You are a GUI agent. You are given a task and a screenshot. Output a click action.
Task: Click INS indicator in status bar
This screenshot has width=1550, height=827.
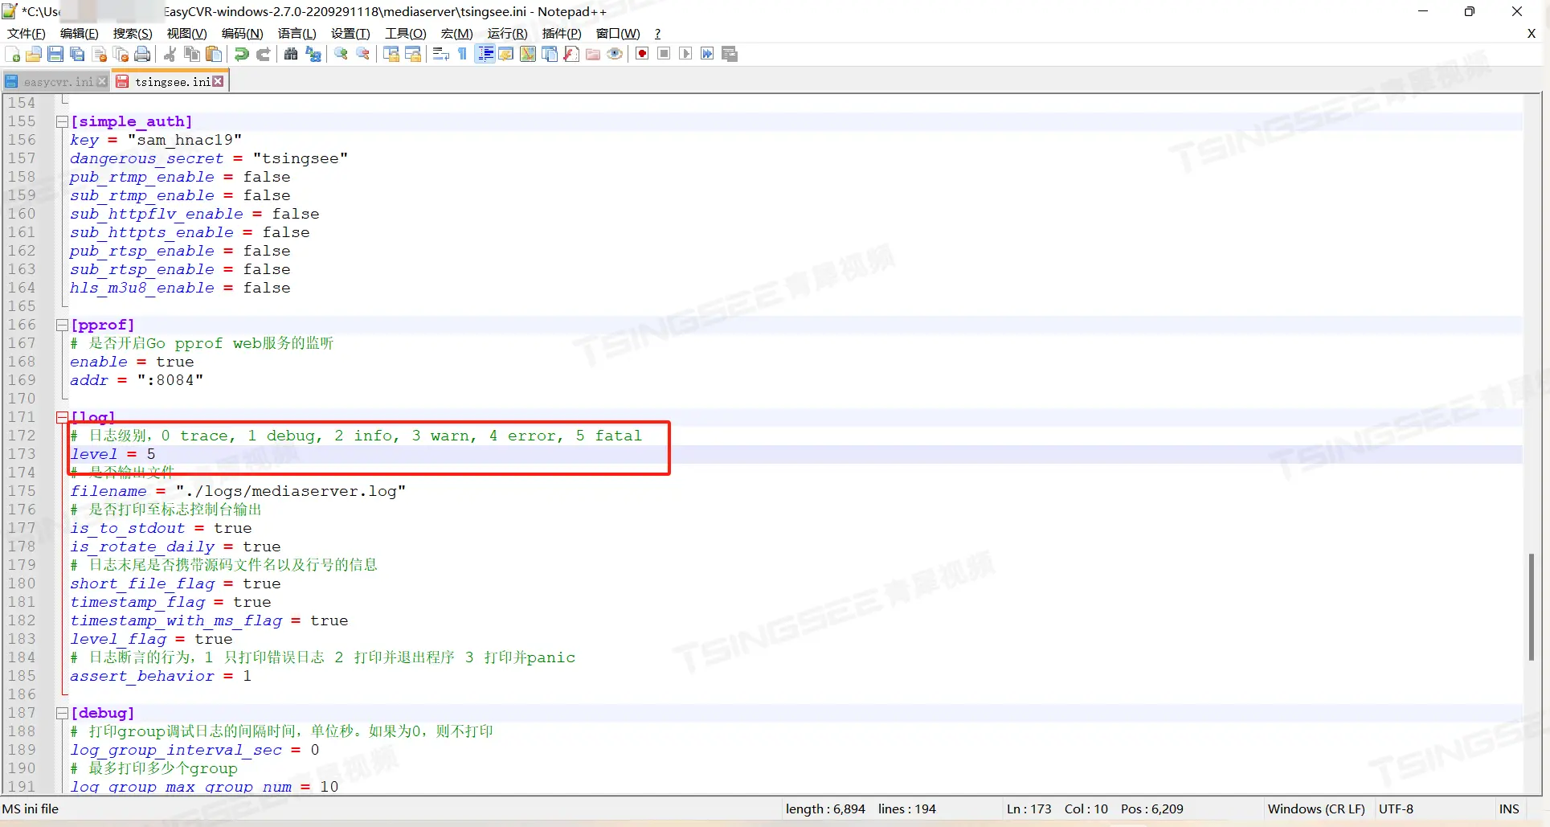[x=1509, y=809]
